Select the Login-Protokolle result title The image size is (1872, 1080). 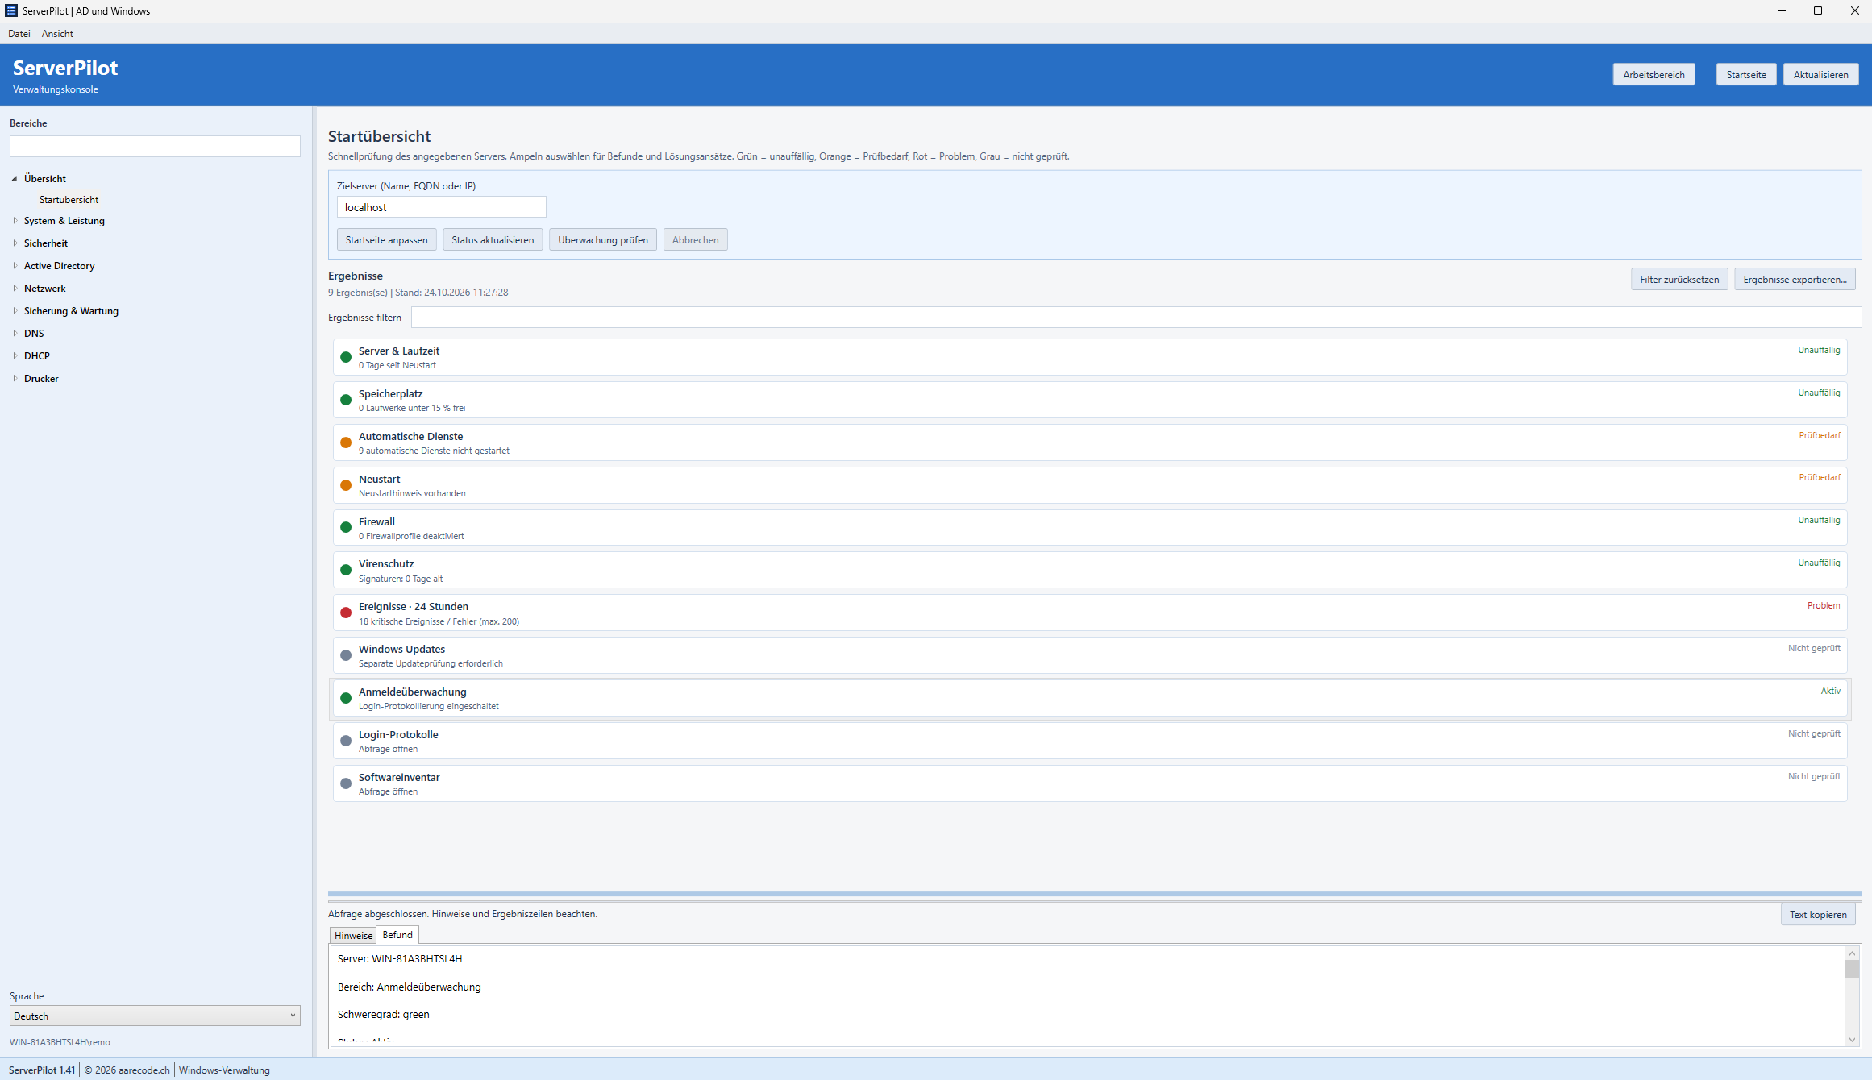point(398,735)
